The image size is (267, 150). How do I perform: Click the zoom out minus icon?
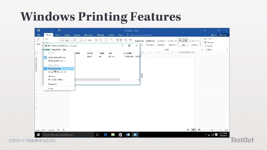pos(204,130)
